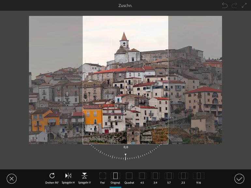Flip horizontally using Spiegeln H
This screenshot has width=251, height=188.
coord(68,176)
